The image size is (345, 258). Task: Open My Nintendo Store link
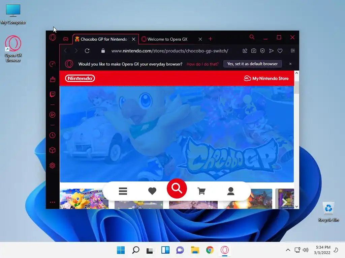tap(266, 78)
